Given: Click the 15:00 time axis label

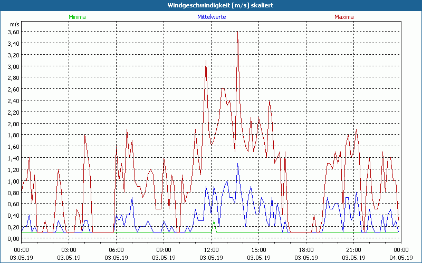Looking at the screenshot, I should tap(258, 250).
